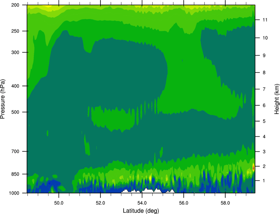
Task: Pick the 6 km height label
Action: coord(264,105)
